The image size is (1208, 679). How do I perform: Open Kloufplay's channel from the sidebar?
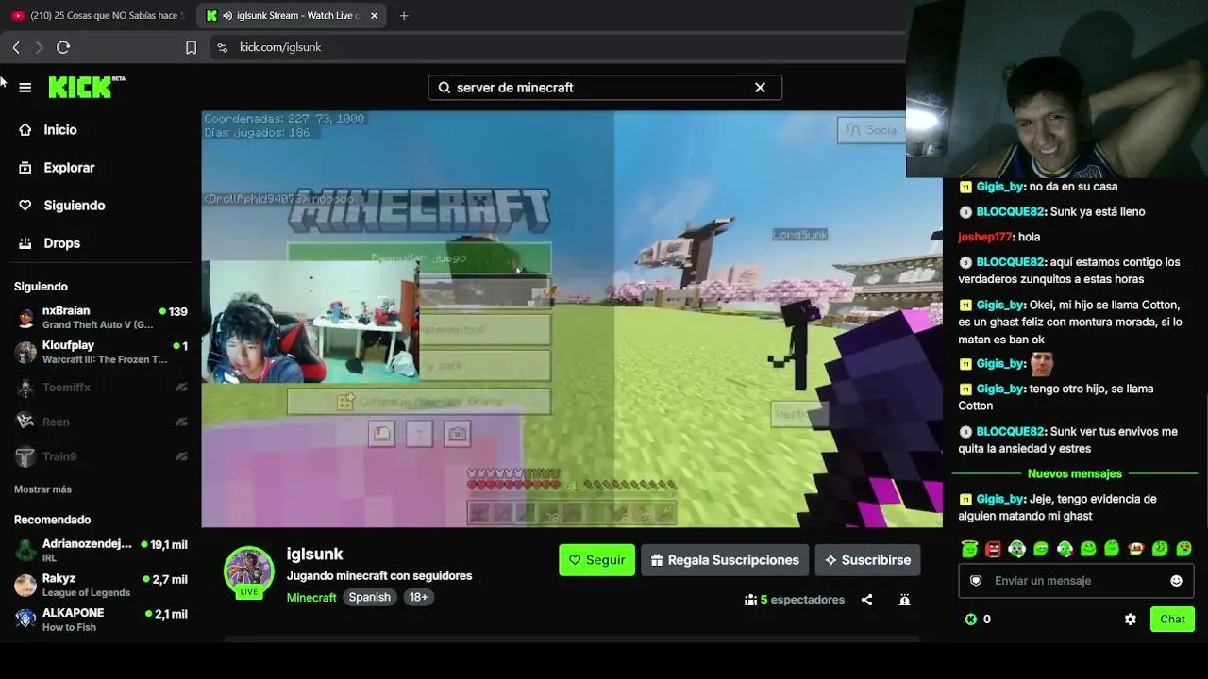(101, 352)
